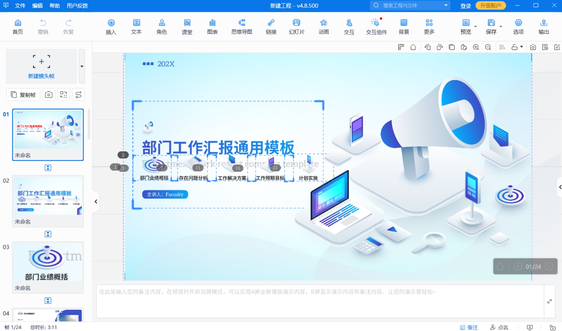Open the 思维导图 mind map tool
562x331 pixels.
click(x=242, y=26)
